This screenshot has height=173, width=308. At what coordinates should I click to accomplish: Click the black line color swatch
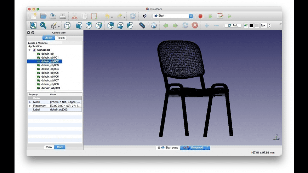click(x=251, y=25)
